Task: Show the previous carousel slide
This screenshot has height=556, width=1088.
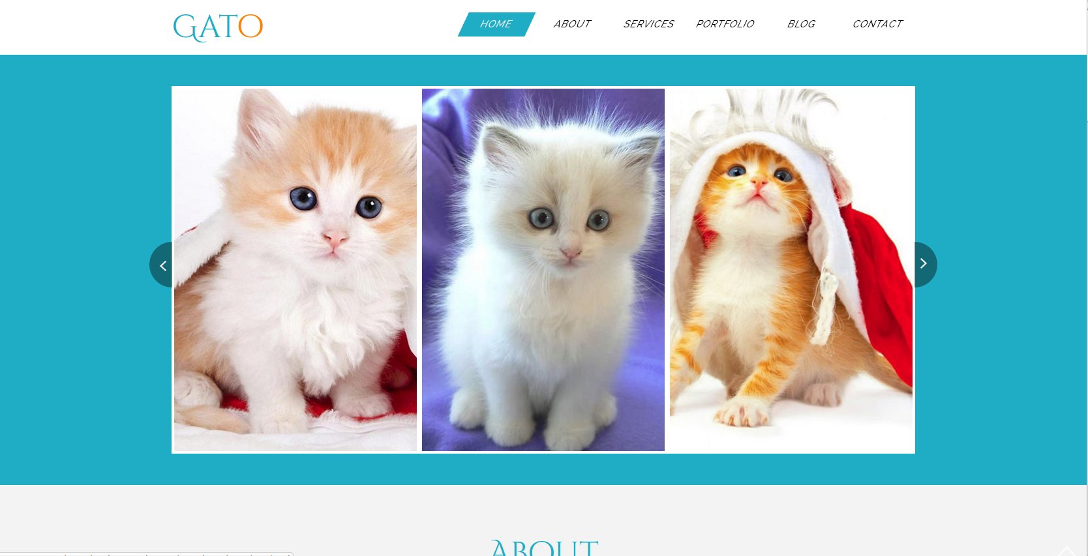Action: pyautogui.click(x=161, y=265)
